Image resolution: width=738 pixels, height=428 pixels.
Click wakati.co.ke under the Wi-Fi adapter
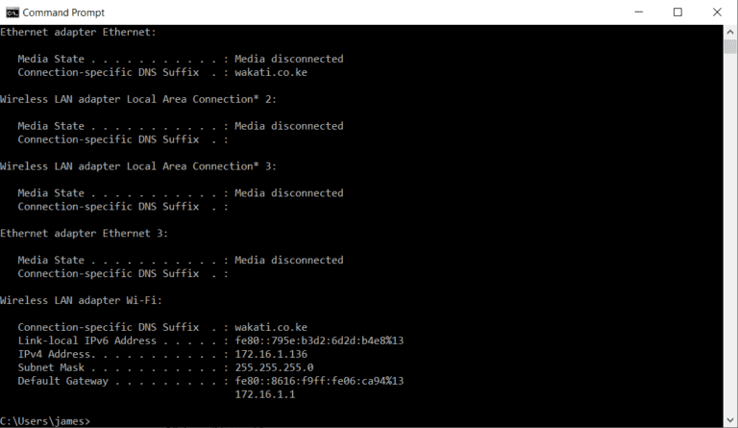coord(271,327)
